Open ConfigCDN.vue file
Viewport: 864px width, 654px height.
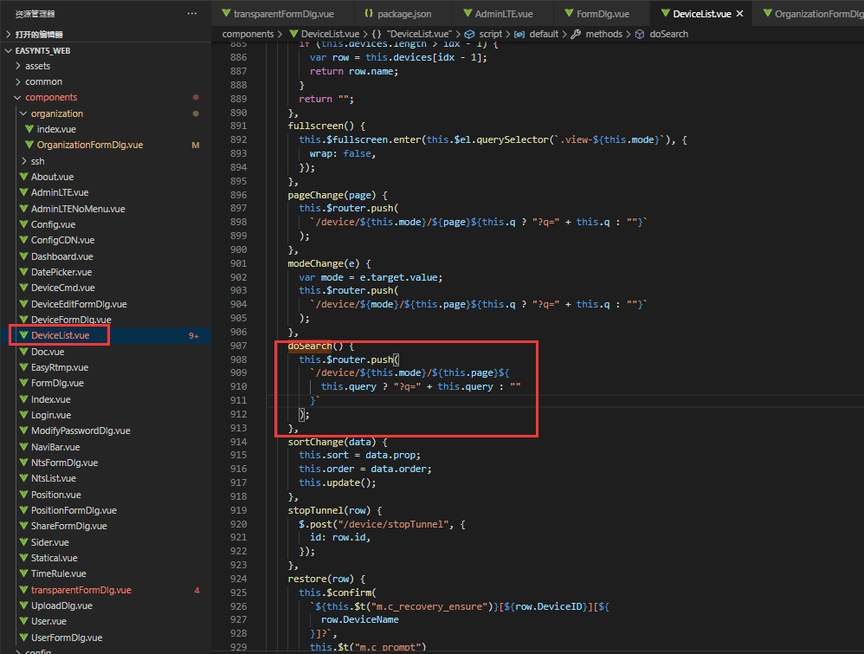tap(62, 240)
